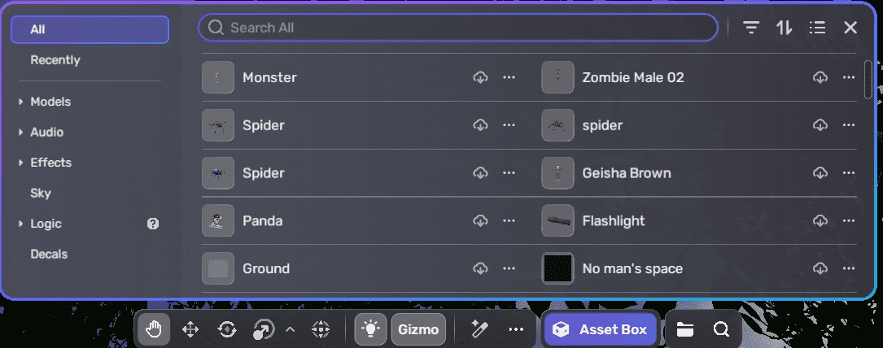Select the Recently category

coord(55,60)
